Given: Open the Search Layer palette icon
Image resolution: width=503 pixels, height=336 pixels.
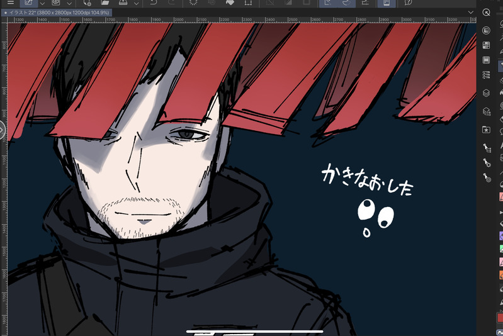Looking at the screenshot, I should 487,111.
